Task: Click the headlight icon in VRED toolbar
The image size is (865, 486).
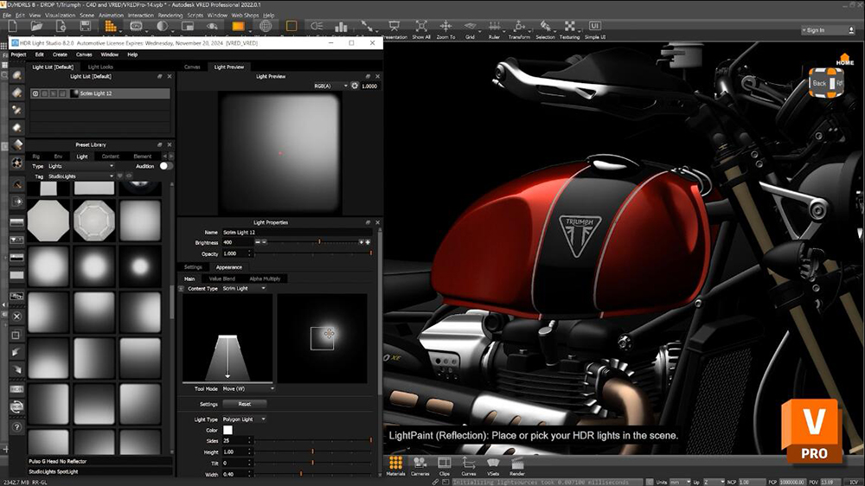Action: pos(316,27)
